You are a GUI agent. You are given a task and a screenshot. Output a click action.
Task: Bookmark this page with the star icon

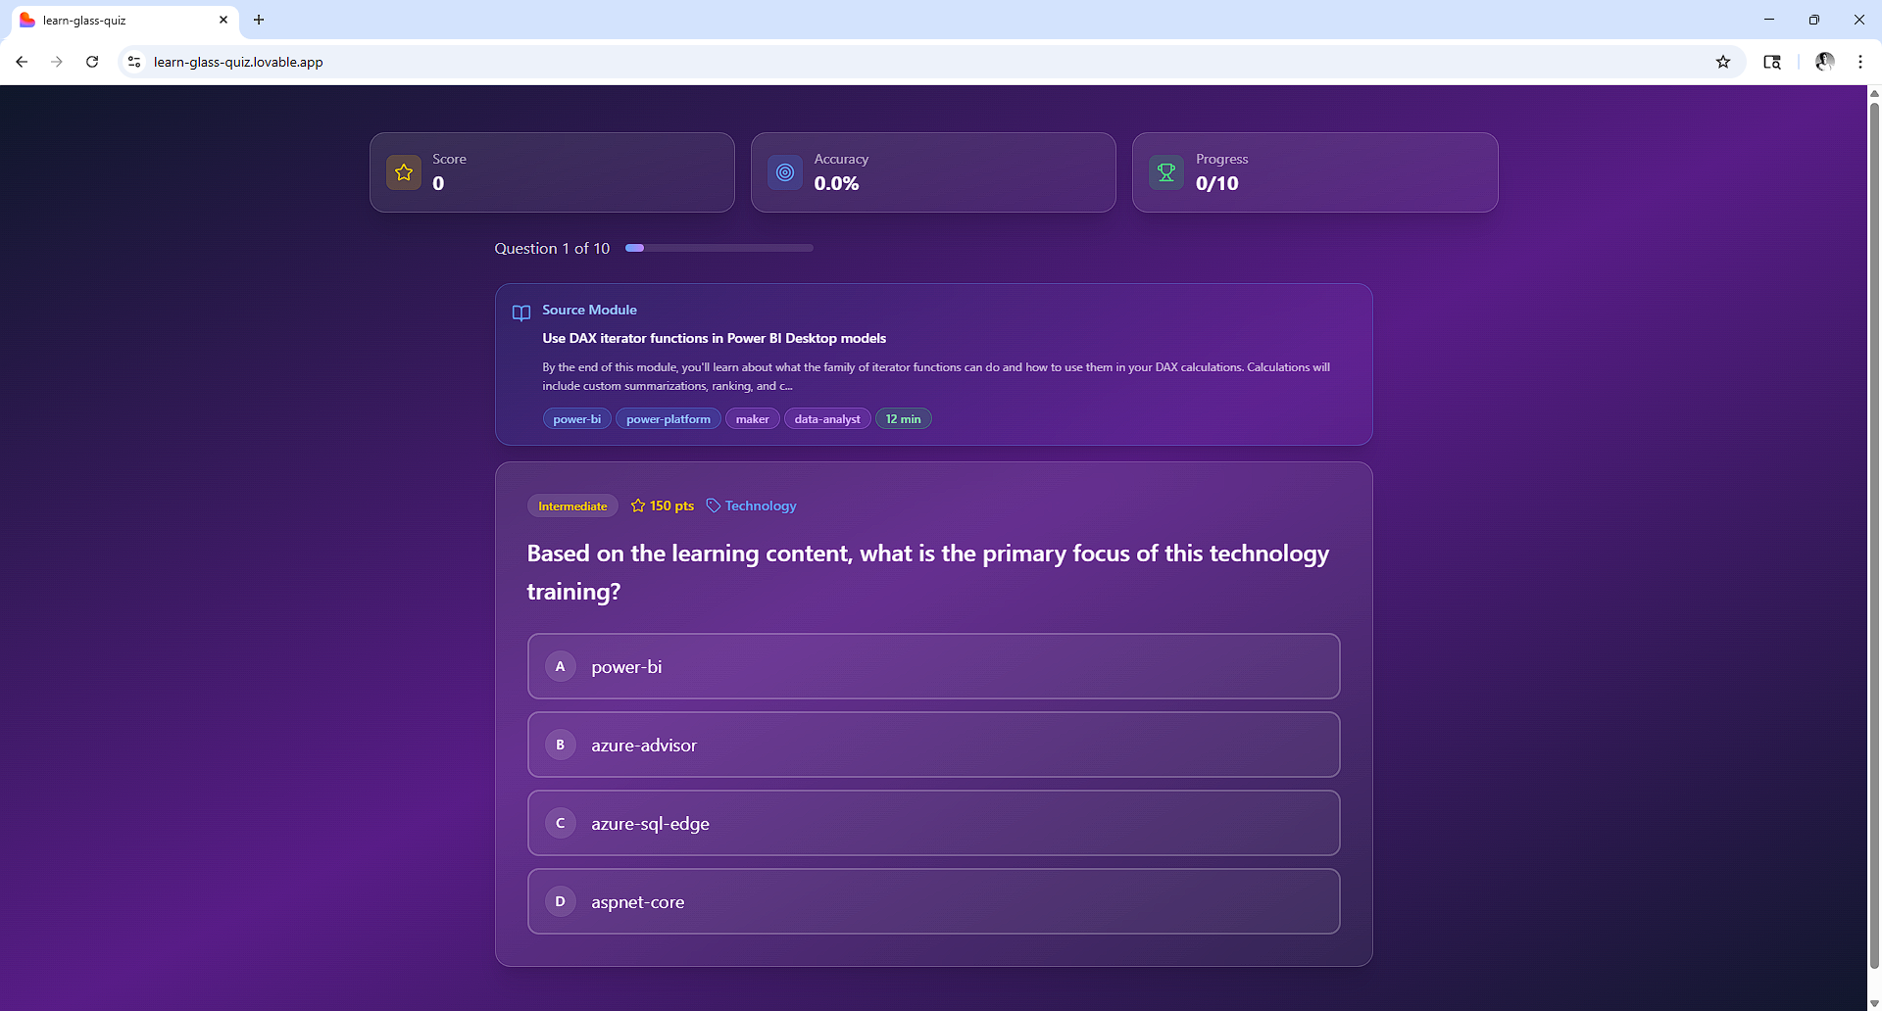(x=1723, y=62)
